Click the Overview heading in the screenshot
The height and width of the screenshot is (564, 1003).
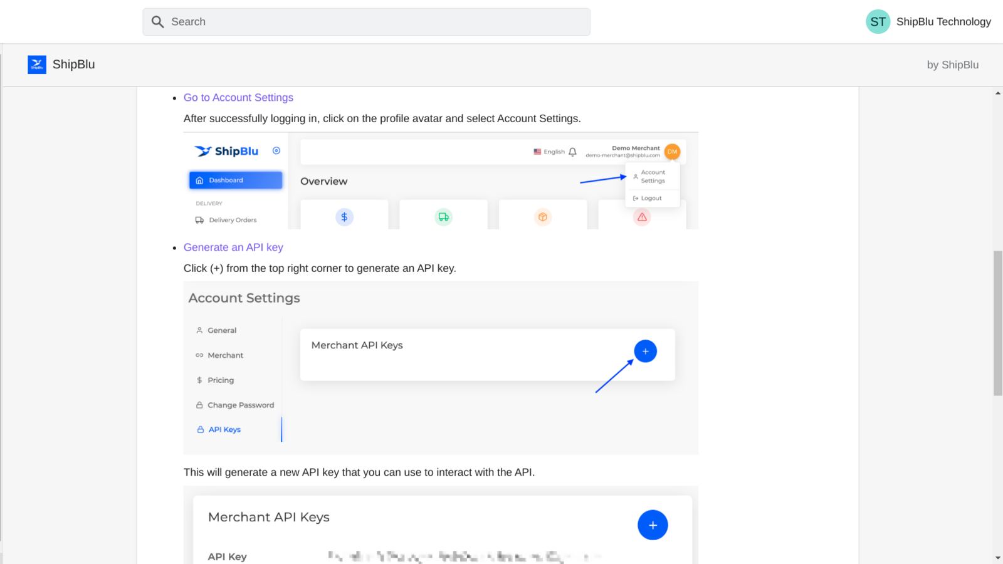(x=323, y=182)
